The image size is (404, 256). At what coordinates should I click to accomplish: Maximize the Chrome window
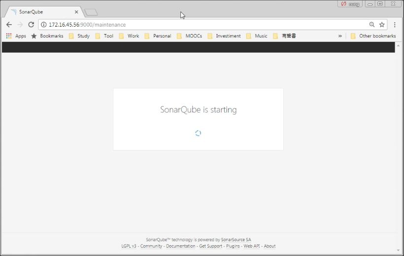[380, 4]
